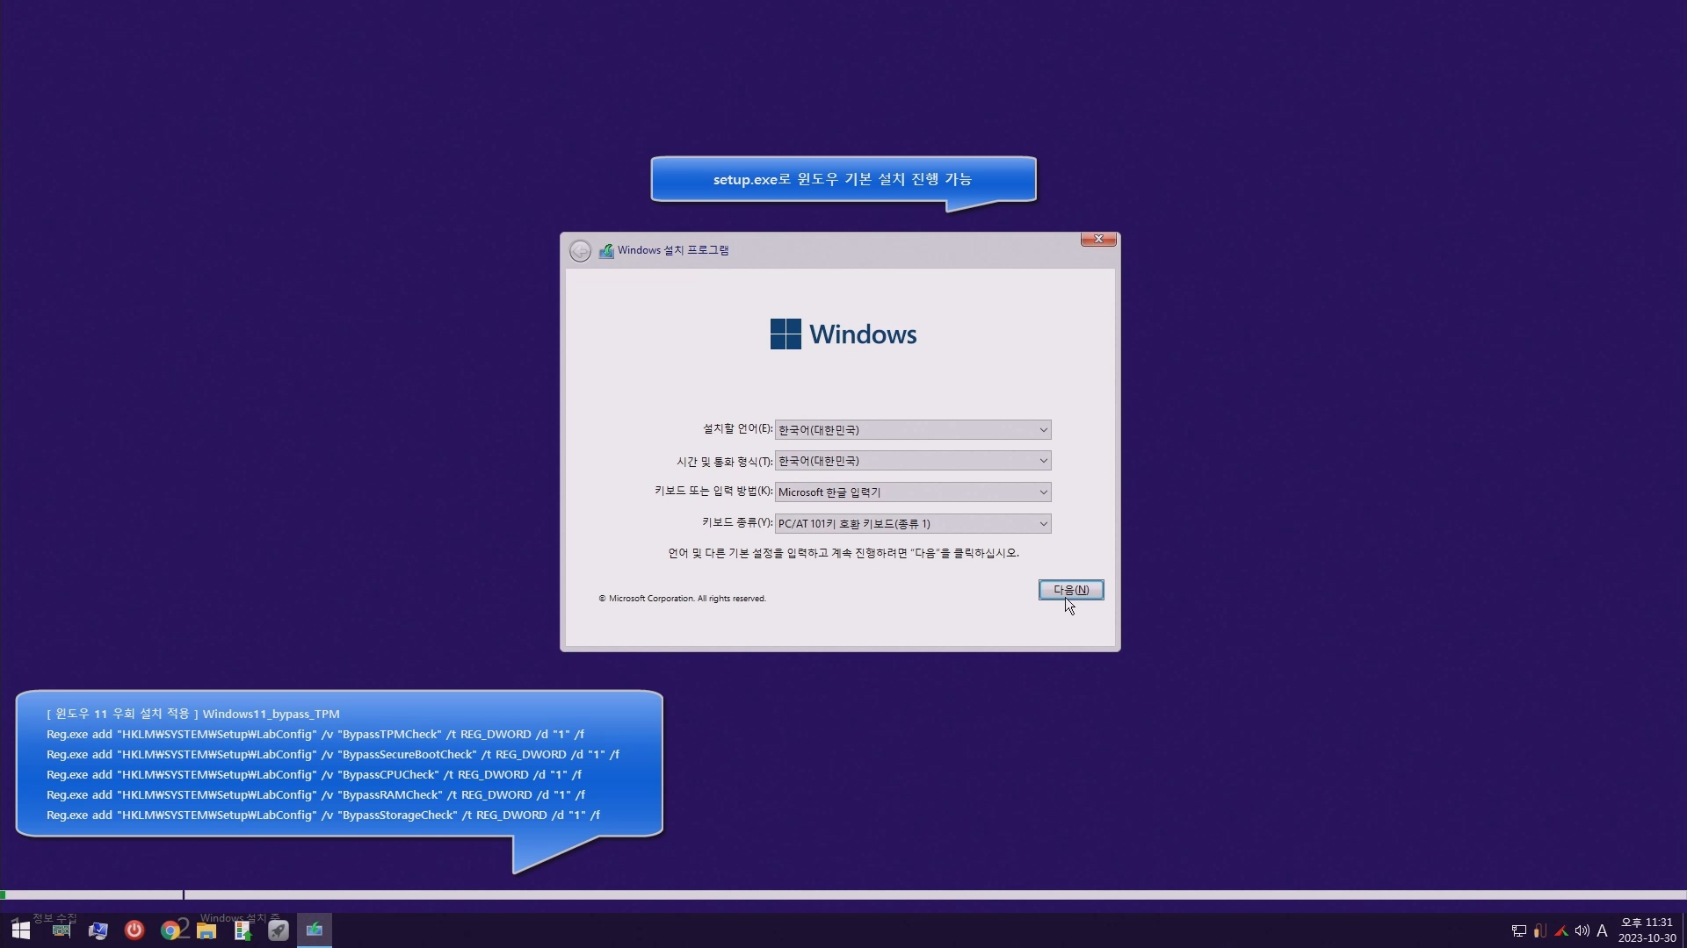The image size is (1687, 948).
Task: Click the Show desktop sliver at taskbar edge
Action: pos(1683,930)
